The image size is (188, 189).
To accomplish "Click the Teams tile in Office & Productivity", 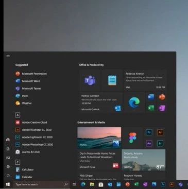I will 90,80.
